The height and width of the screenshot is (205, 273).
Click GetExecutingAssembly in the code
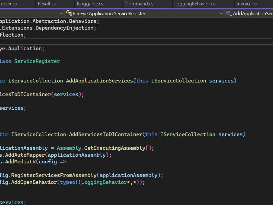pos(115,148)
